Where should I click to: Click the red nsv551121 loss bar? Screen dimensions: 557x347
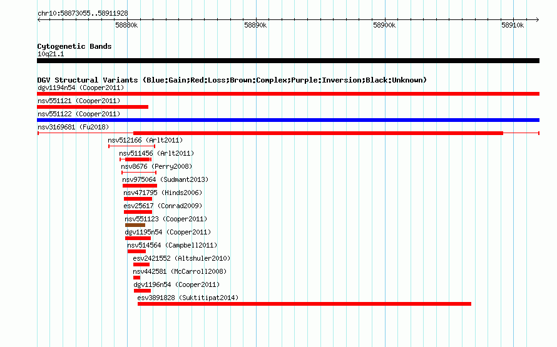pos(93,107)
